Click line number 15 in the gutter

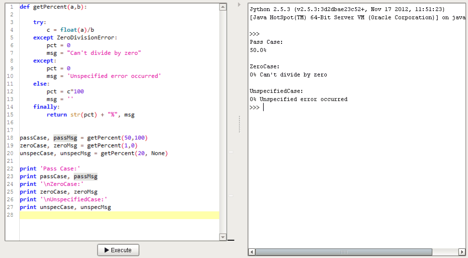[x=10, y=115]
